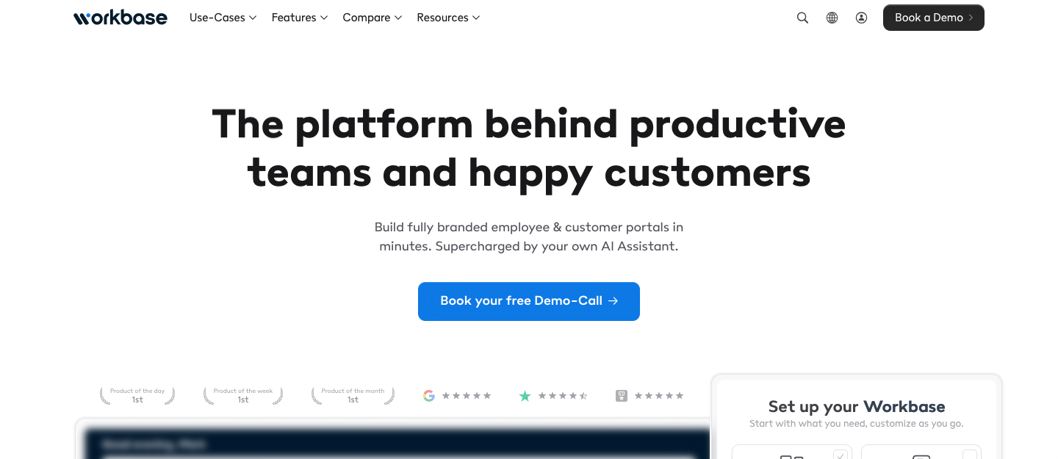Screen dimensions: 1058x459
Task: Click the green Trustpilot star icon
Action: [x=525, y=396]
